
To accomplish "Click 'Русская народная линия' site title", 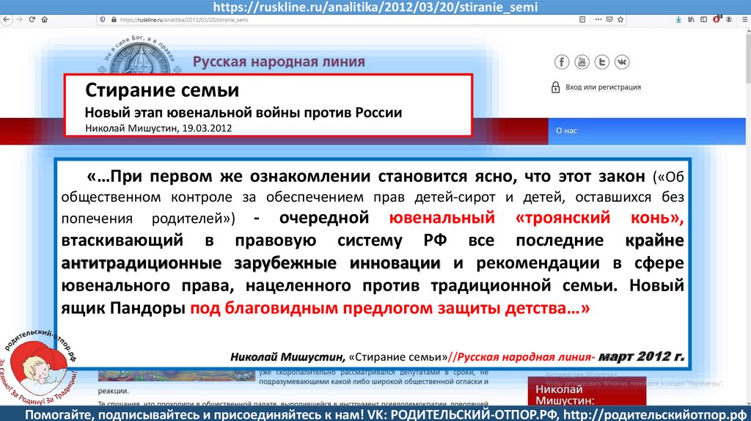I will pos(279,62).
